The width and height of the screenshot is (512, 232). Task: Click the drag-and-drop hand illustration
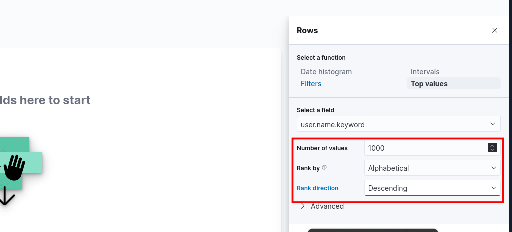14,167
